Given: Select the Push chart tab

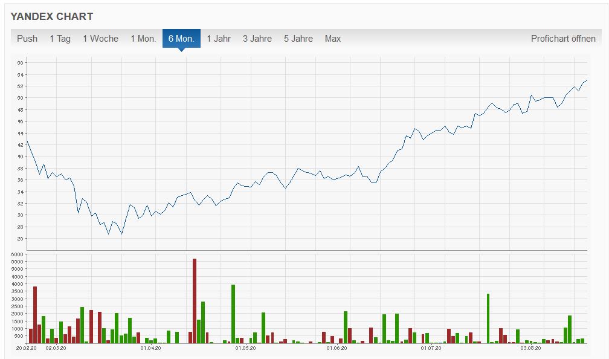Looking at the screenshot, I should (x=27, y=39).
